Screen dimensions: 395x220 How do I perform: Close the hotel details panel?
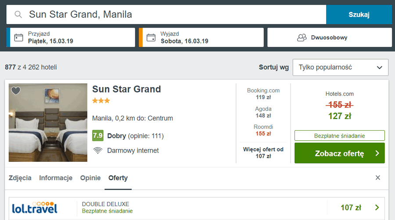point(378,177)
